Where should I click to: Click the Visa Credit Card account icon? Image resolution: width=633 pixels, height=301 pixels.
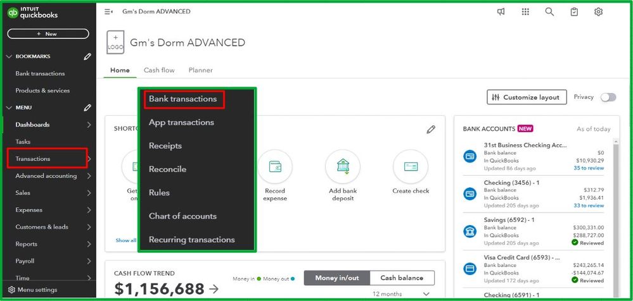point(470,269)
